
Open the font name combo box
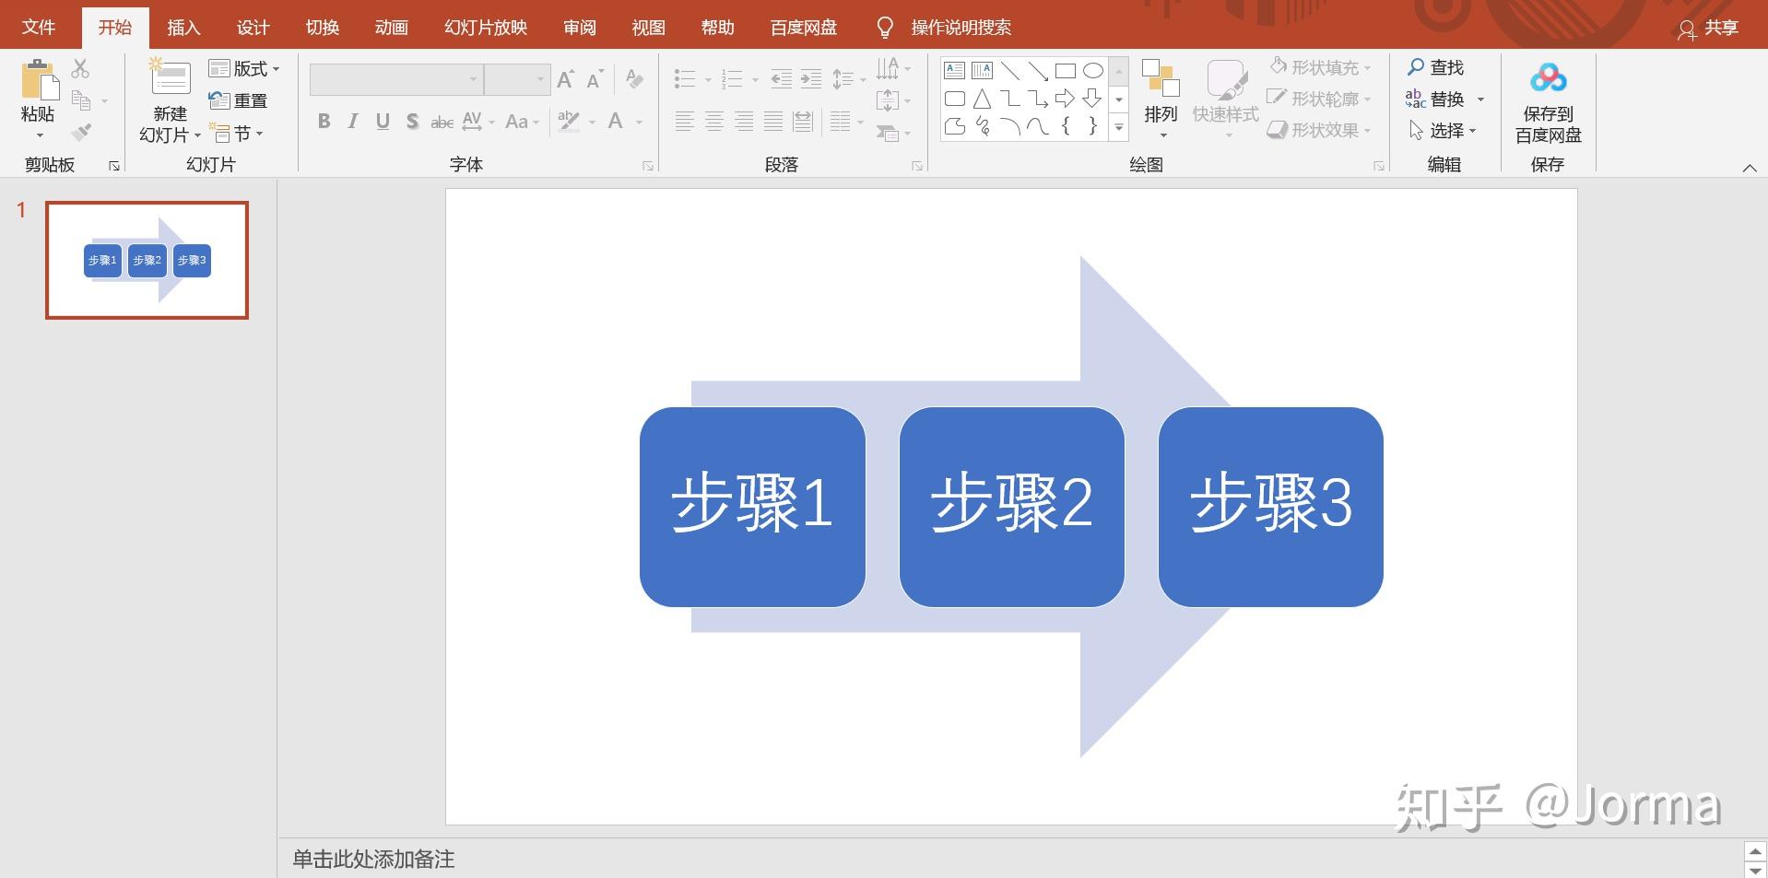coord(396,79)
